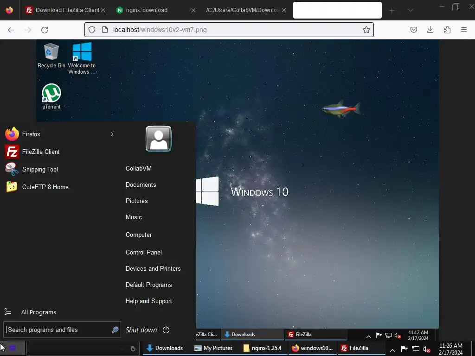The image size is (475, 356).
Task: Go back with the browser back arrow
Action: (11, 30)
